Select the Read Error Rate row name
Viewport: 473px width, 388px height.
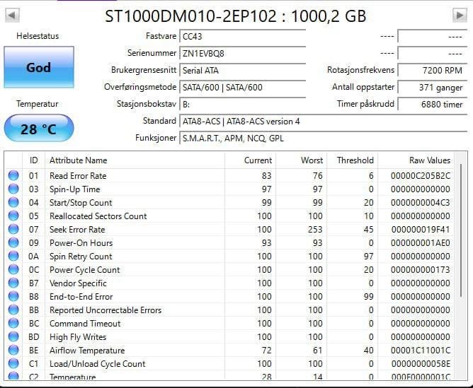click(78, 175)
